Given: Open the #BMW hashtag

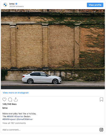Looking at the screenshot, I should pos(10,117).
